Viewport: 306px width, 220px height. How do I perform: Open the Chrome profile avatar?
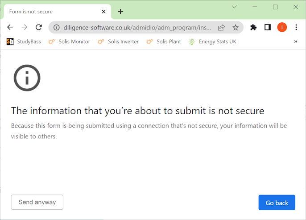pos(282,27)
